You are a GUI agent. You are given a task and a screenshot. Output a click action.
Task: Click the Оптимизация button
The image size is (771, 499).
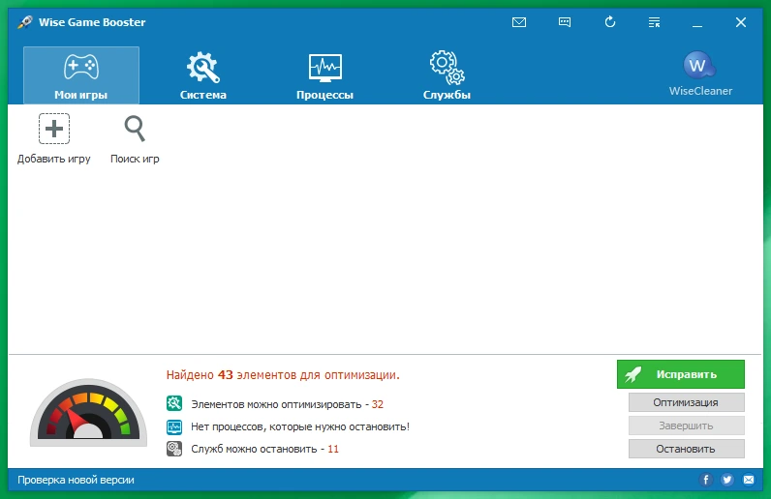tap(686, 402)
